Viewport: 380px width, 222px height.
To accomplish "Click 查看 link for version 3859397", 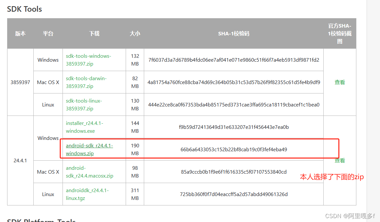I will 340,82.
